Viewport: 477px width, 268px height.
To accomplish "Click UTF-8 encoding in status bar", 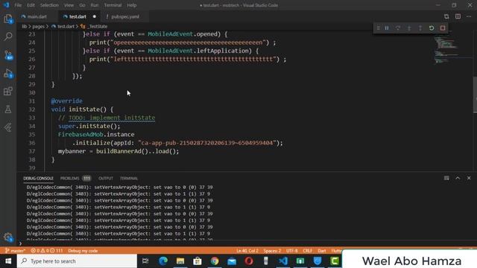I will 292,251.
